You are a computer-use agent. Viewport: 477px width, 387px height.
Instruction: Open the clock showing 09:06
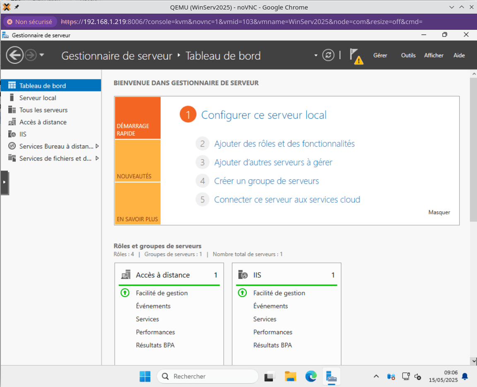(x=443, y=376)
